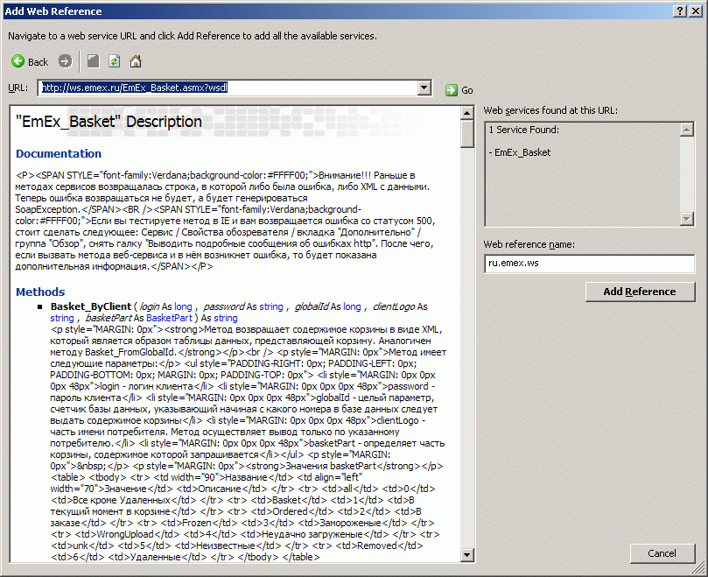Click the "string" type after password
This screenshot has width=708, height=577.
(x=271, y=306)
